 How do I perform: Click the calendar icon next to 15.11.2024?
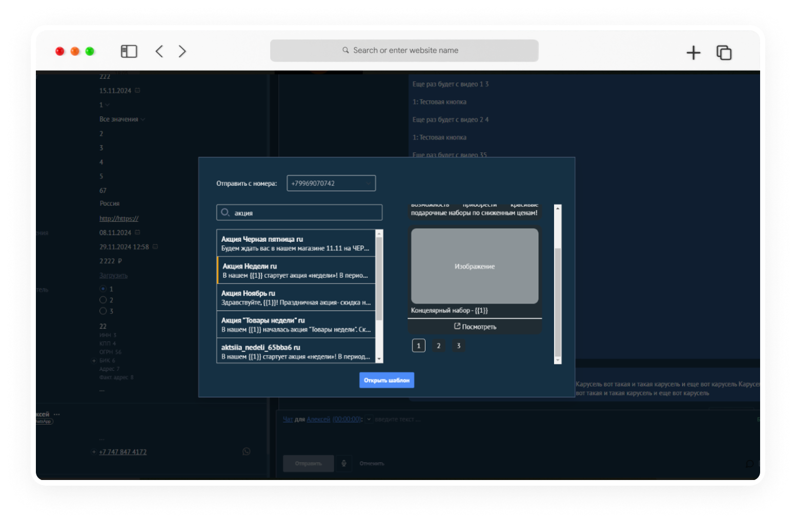click(x=137, y=90)
